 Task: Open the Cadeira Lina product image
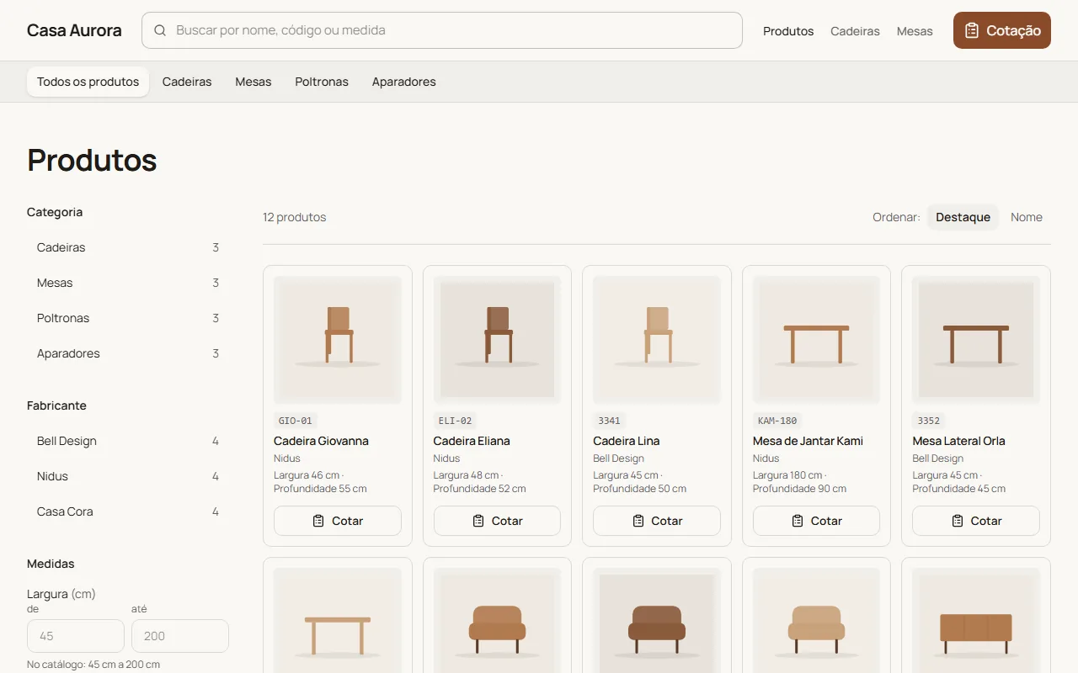pos(657,340)
